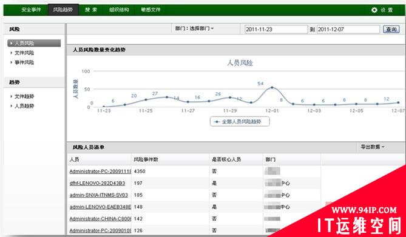
Task: Go to the 搜索 tab
Action: pyautogui.click(x=91, y=10)
